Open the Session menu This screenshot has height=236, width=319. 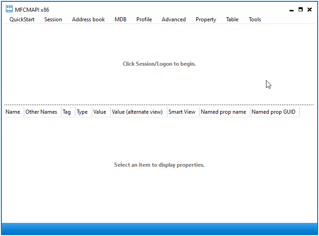[53, 19]
